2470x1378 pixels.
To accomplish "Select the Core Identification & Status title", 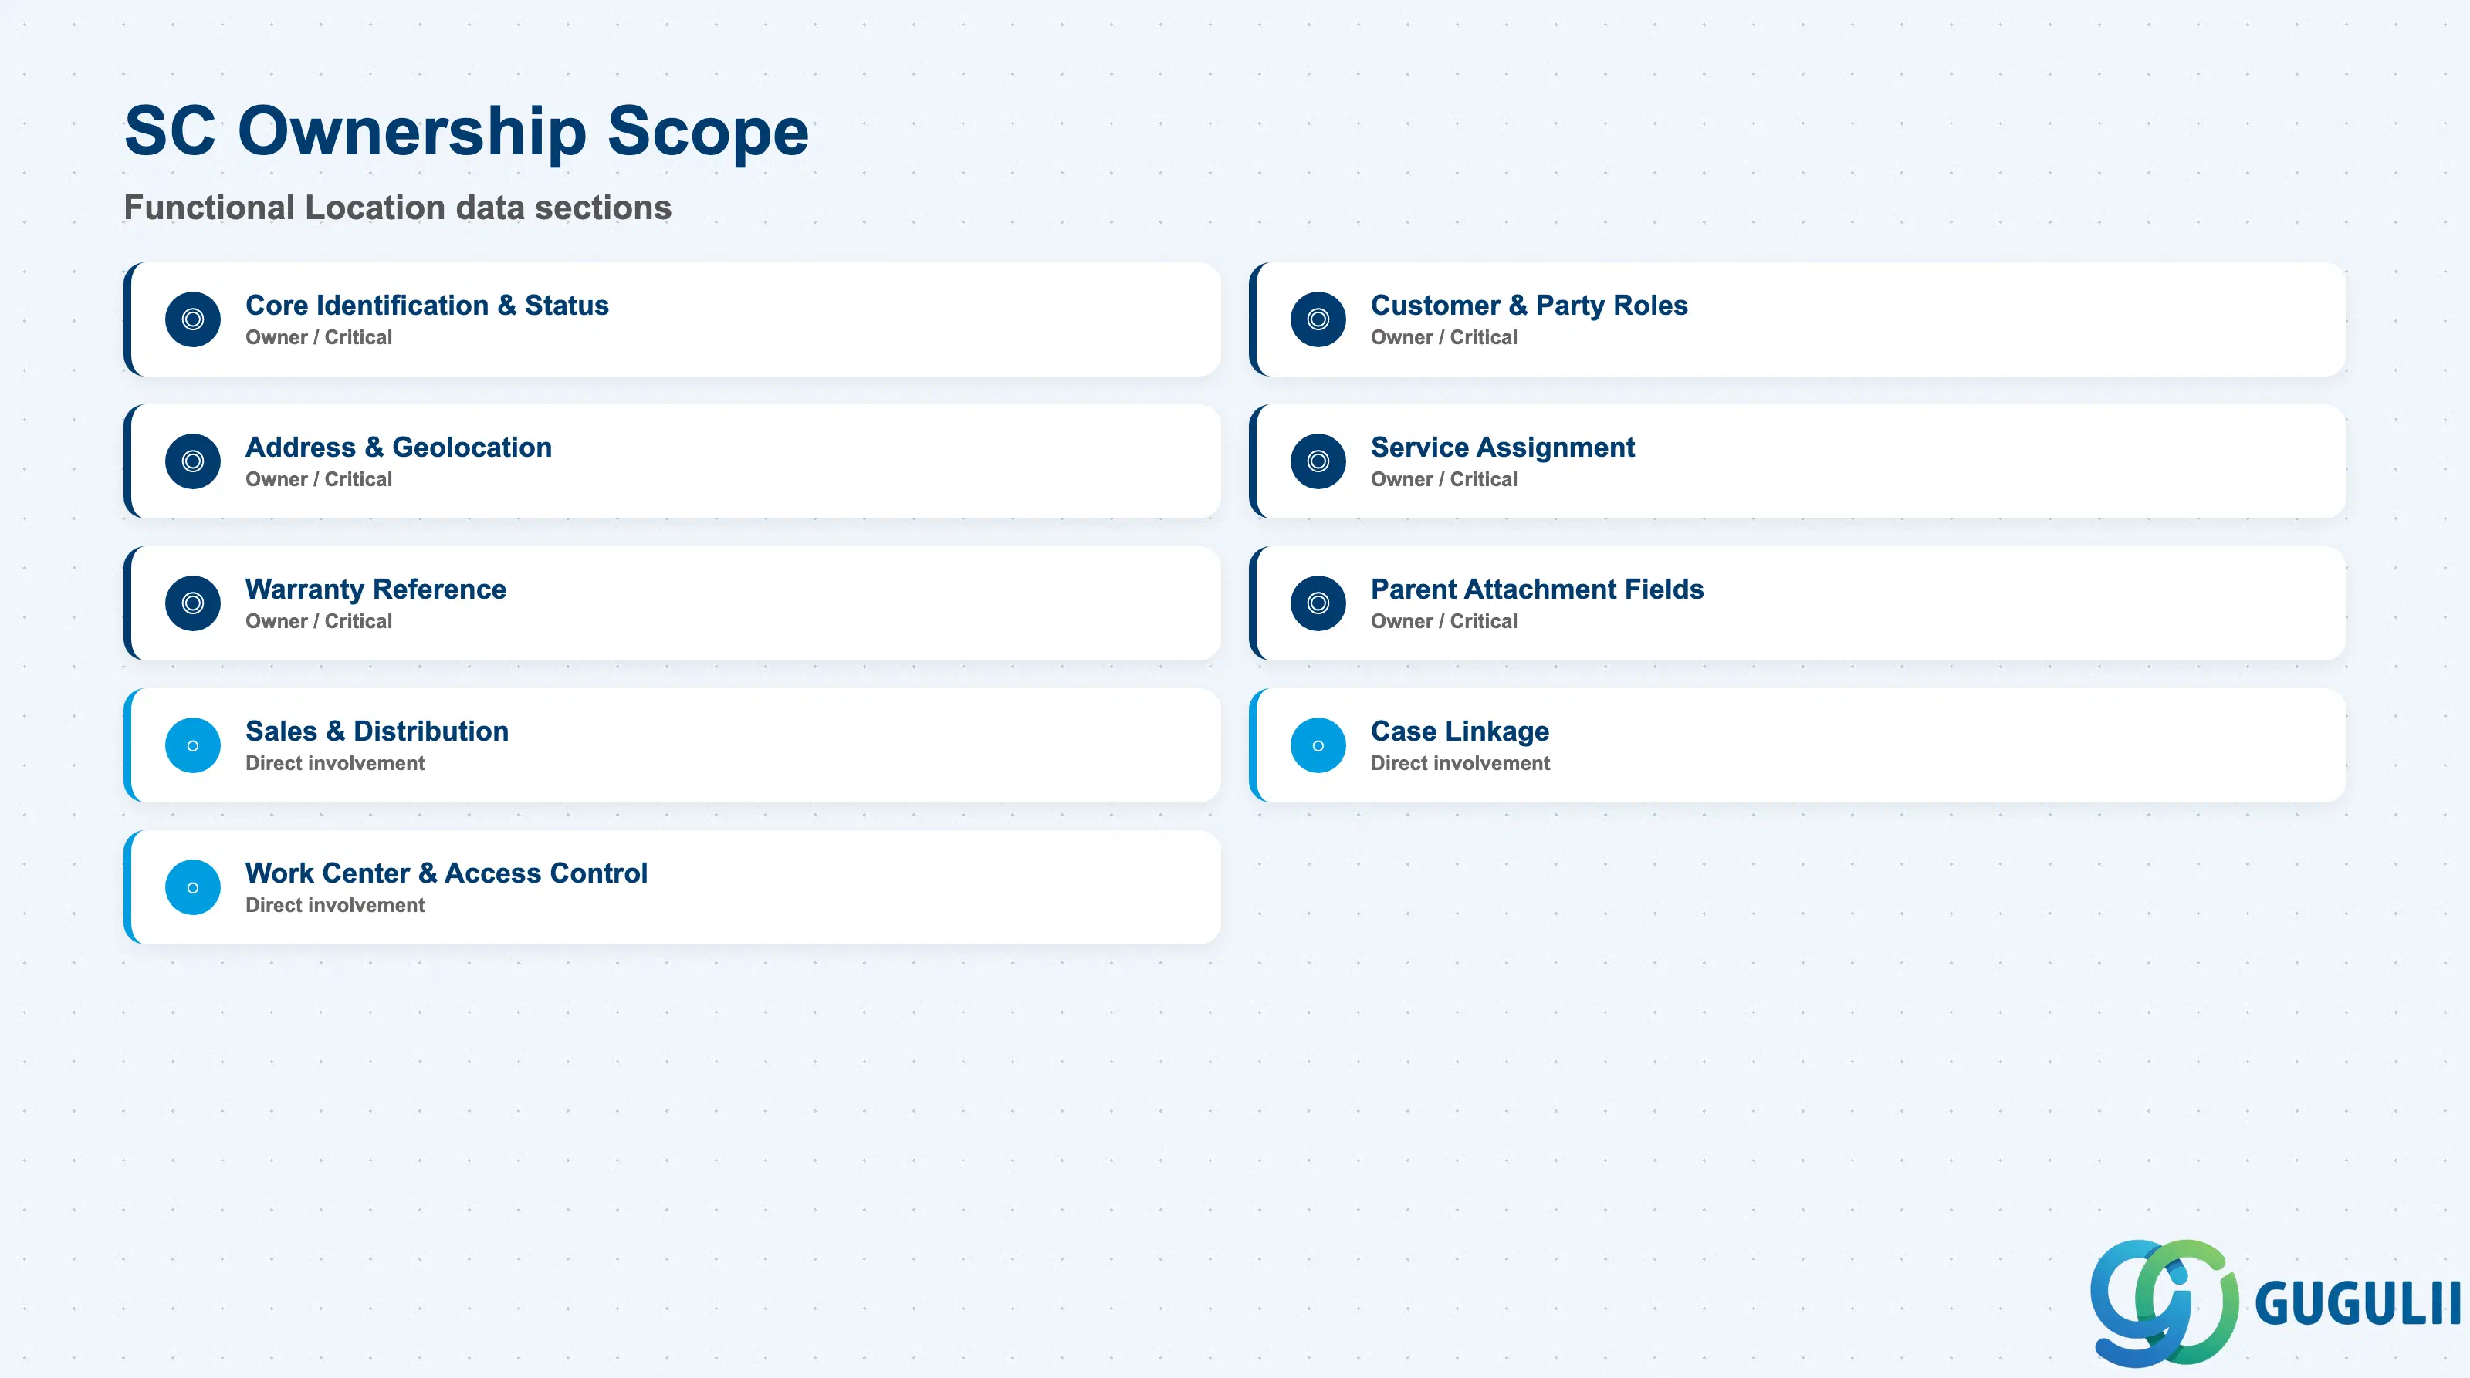I will [x=427, y=305].
